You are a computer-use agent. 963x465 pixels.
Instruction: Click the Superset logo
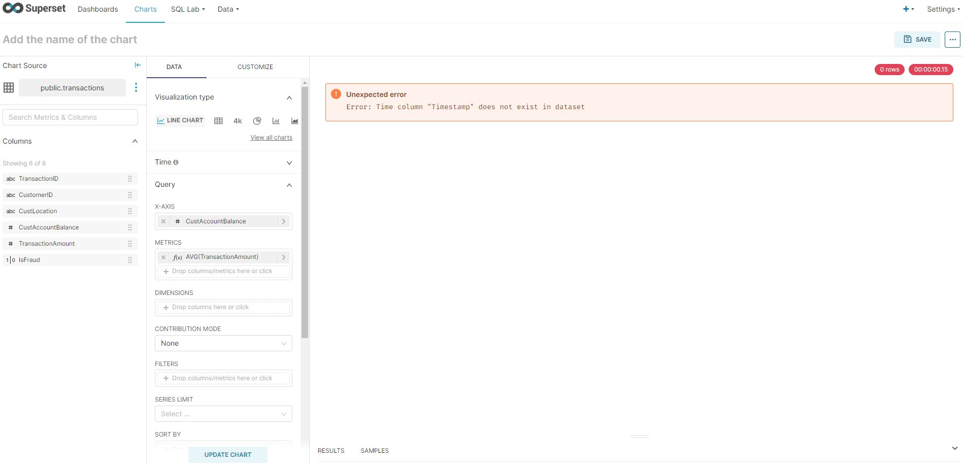pyautogui.click(x=34, y=9)
